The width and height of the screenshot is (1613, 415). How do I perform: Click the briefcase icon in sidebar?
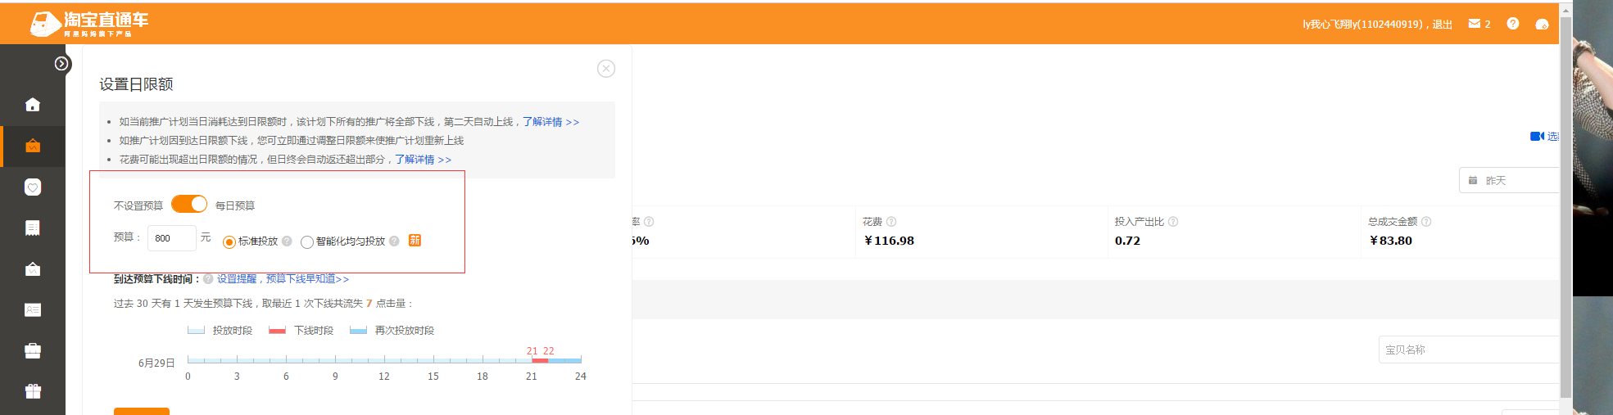coord(33,350)
